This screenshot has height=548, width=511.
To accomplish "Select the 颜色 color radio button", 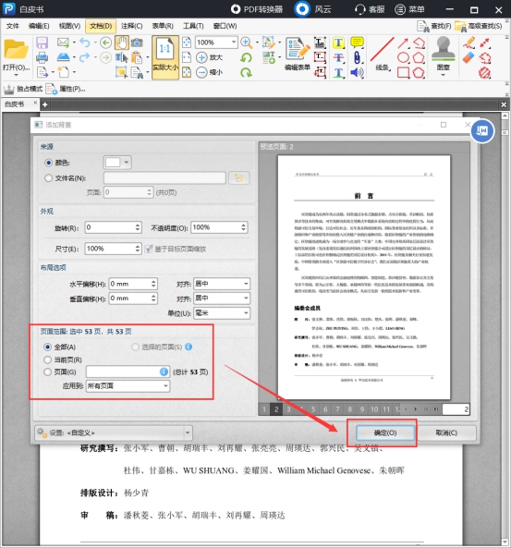I will (49, 163).
